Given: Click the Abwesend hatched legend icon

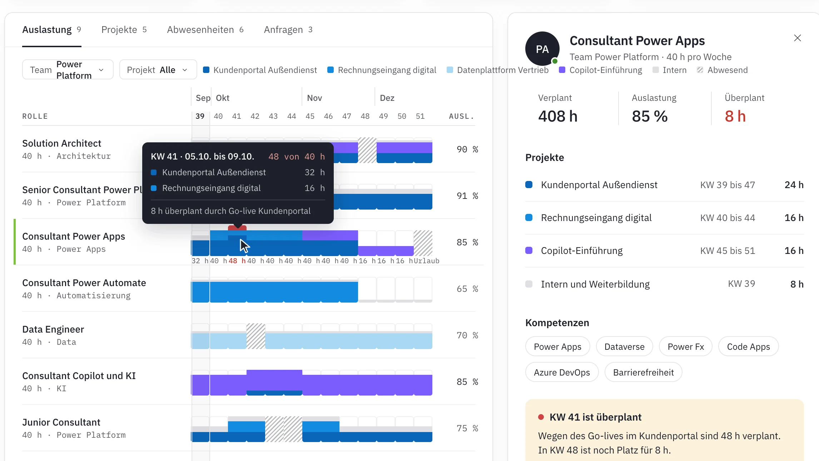Looking at the screenshot, I should [700, 70].
